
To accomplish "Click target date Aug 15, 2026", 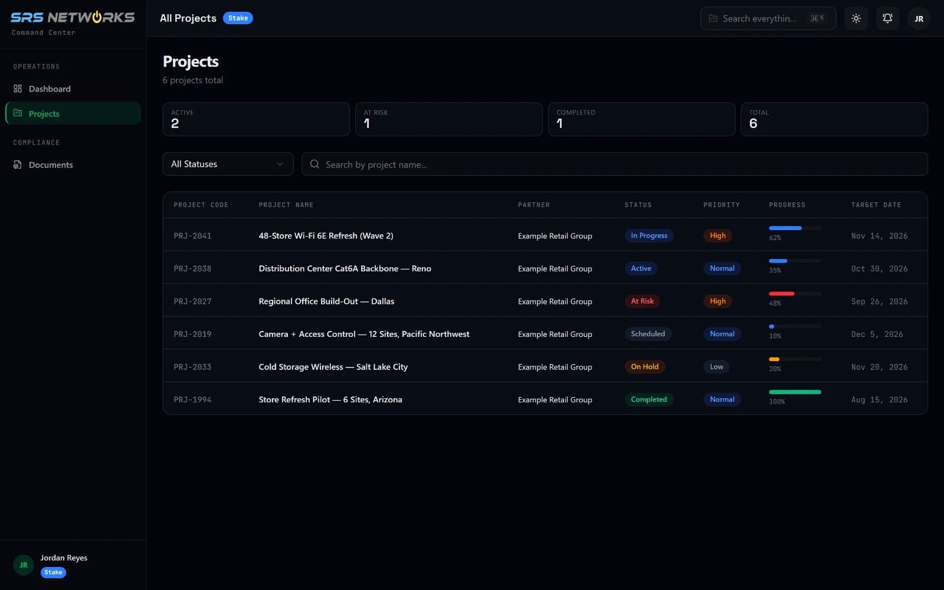I will coord(879,400).
